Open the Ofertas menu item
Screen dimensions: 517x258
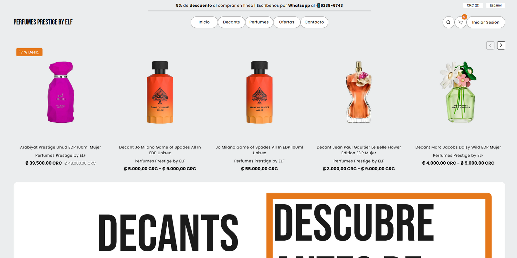(x=287, y=22)
